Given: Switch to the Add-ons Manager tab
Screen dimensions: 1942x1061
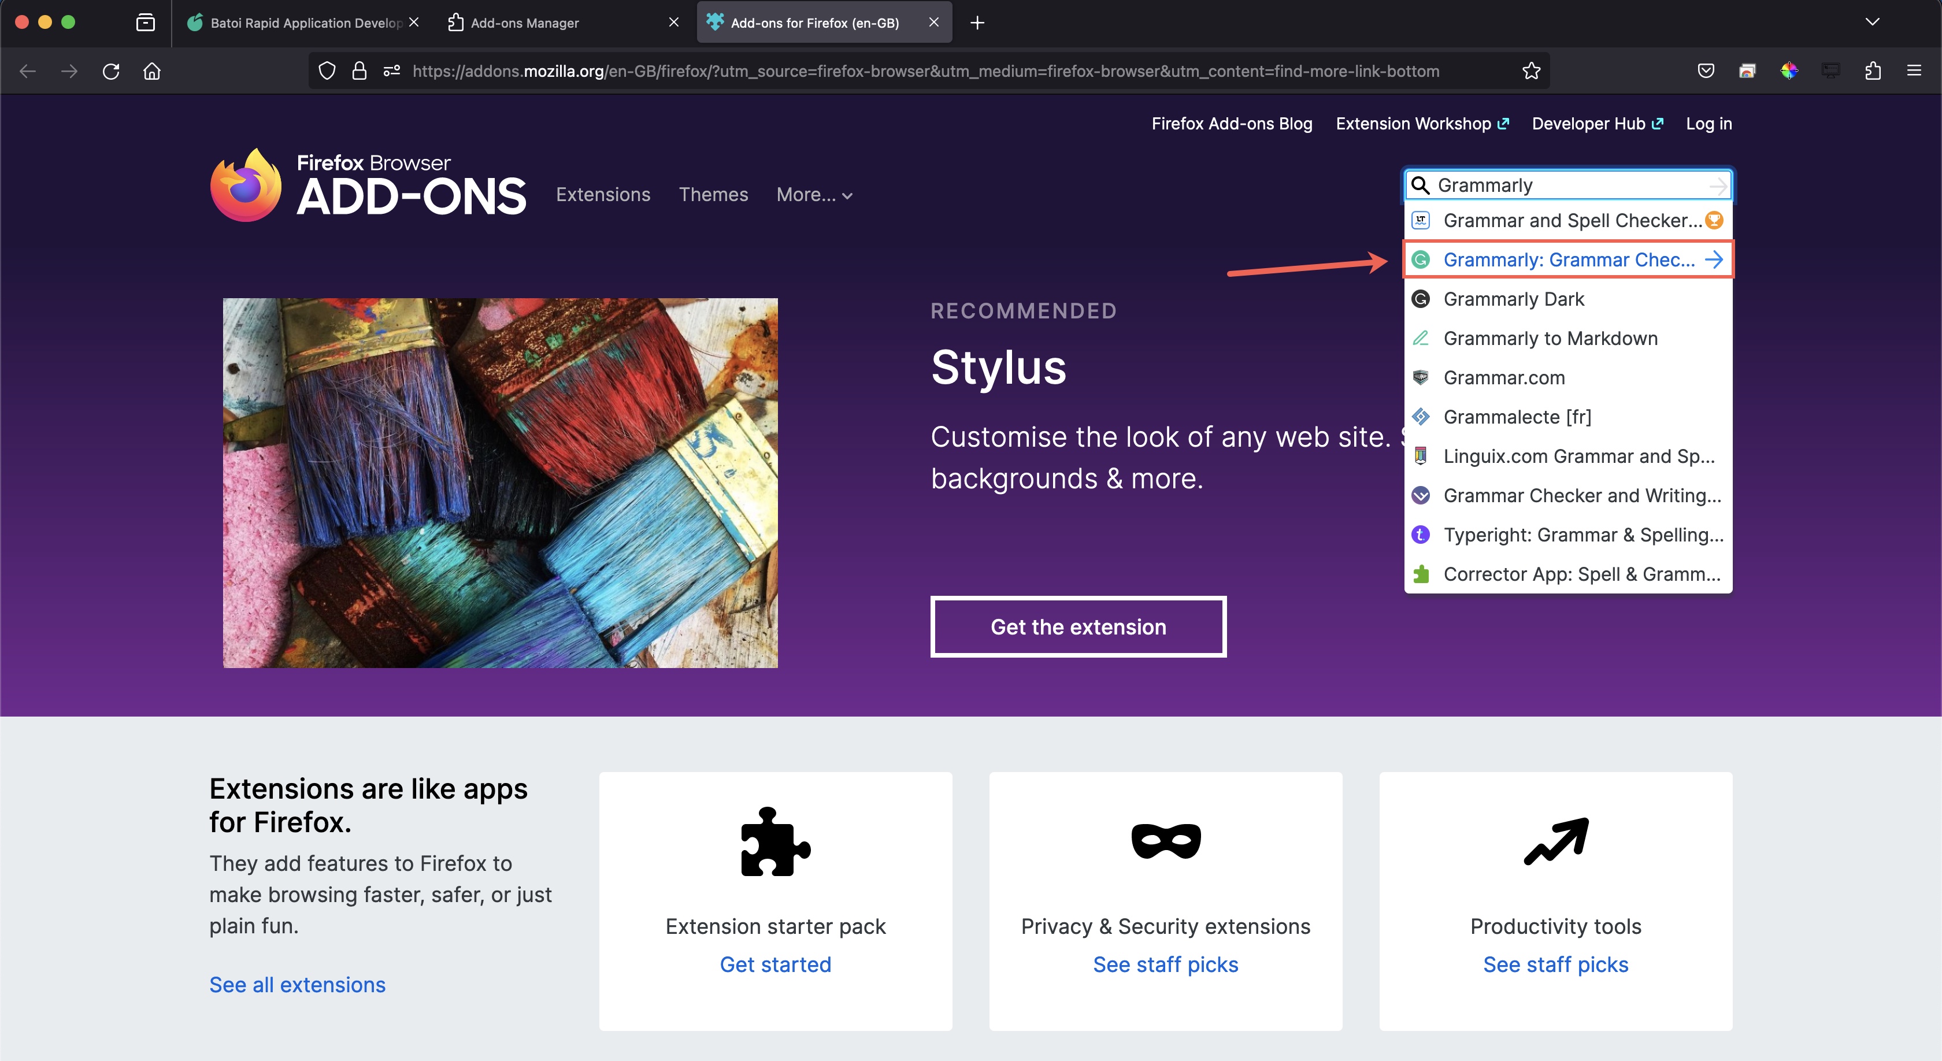Looking at the screenshot, I should (x=564, y=23).
